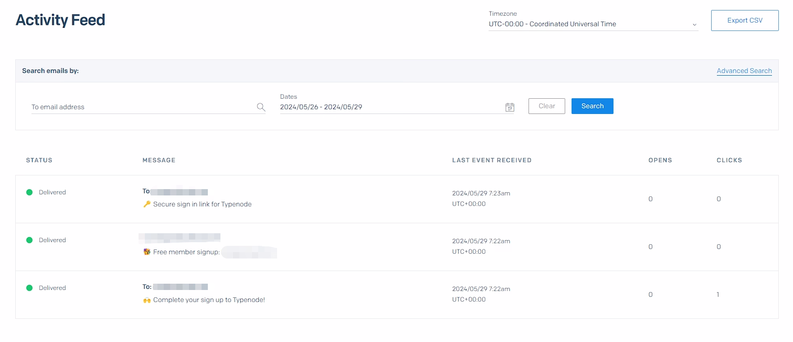Open the Secure sign in link for Typenode message

click(202, 204)
